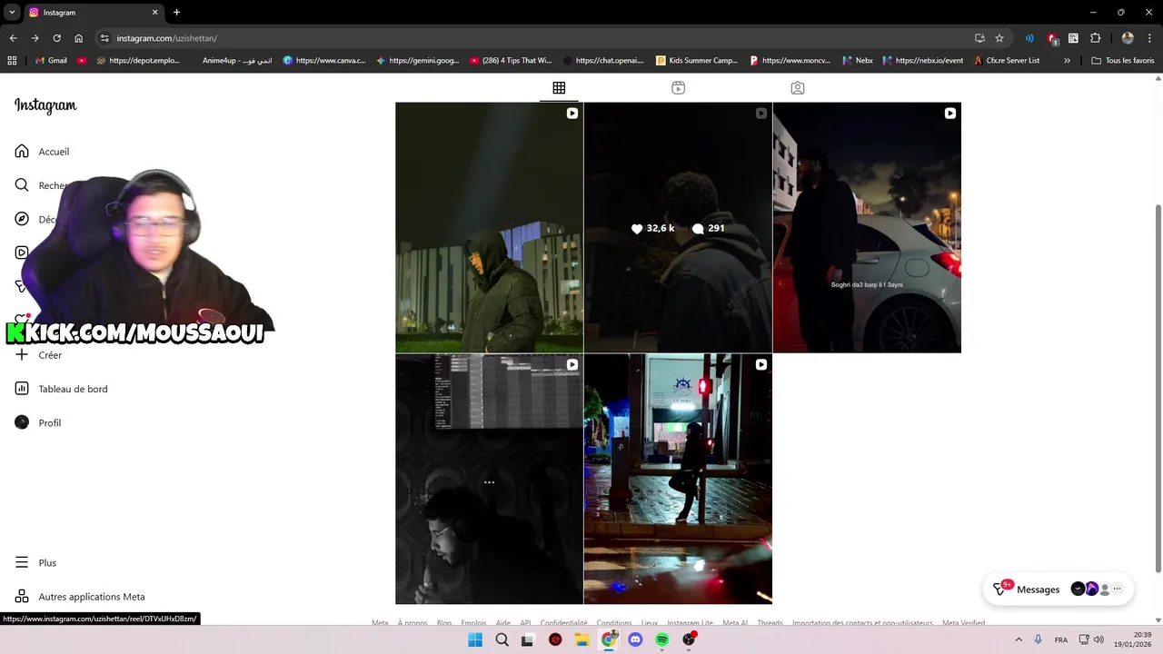The height and width of the screenshot is (654, 1163).
Task: Open the Reels icon in the sidebar
Action: click(22, 253)
